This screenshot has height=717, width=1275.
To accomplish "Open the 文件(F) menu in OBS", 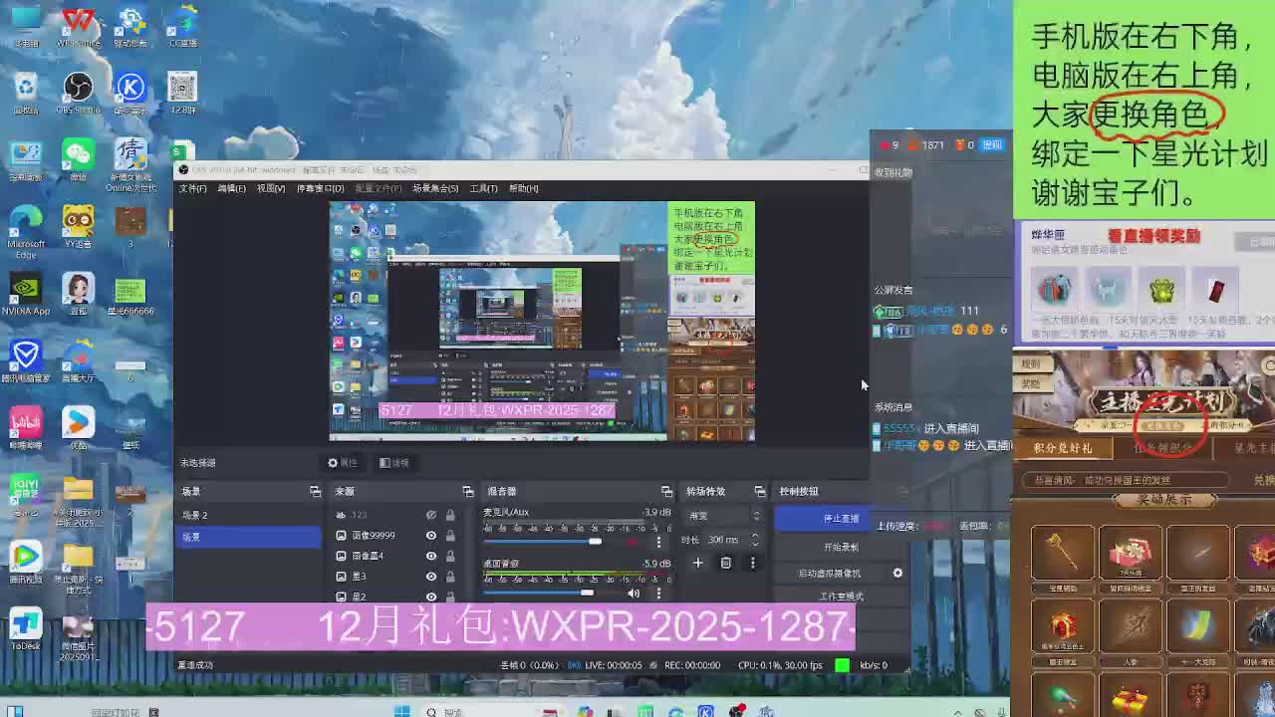I will click(x=192, y=188).
